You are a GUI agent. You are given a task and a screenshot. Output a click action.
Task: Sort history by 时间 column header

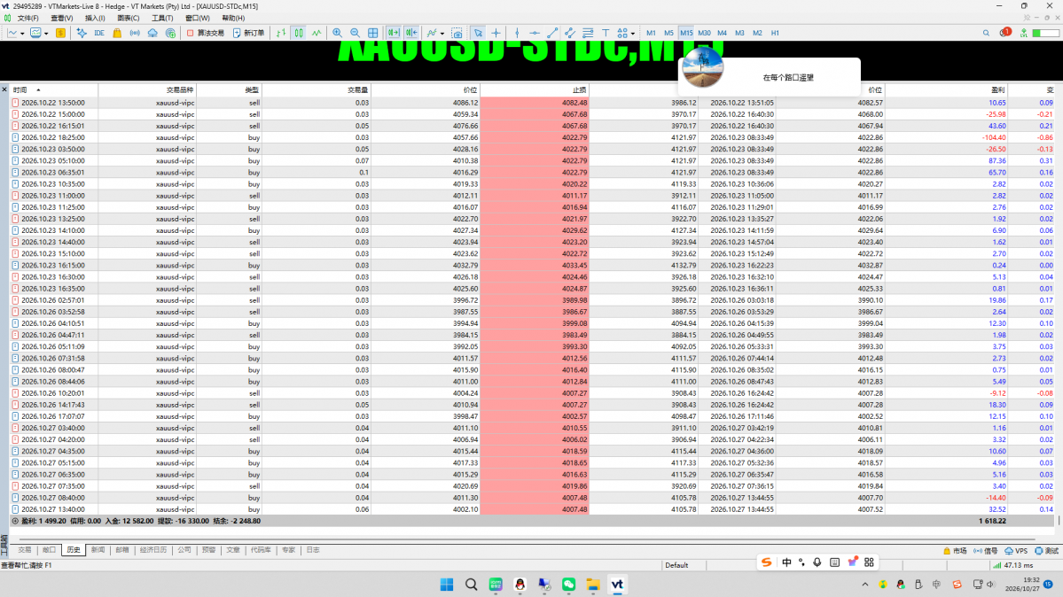54,89
